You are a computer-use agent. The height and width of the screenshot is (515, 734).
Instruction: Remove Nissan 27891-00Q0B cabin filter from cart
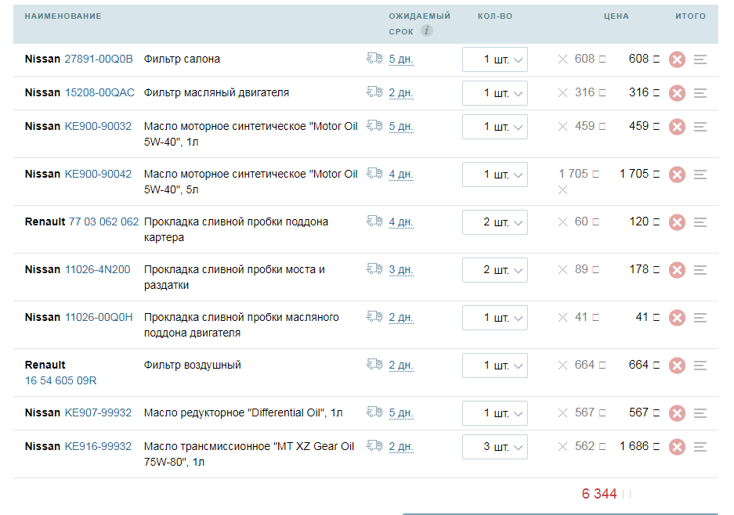coord(677,59)
